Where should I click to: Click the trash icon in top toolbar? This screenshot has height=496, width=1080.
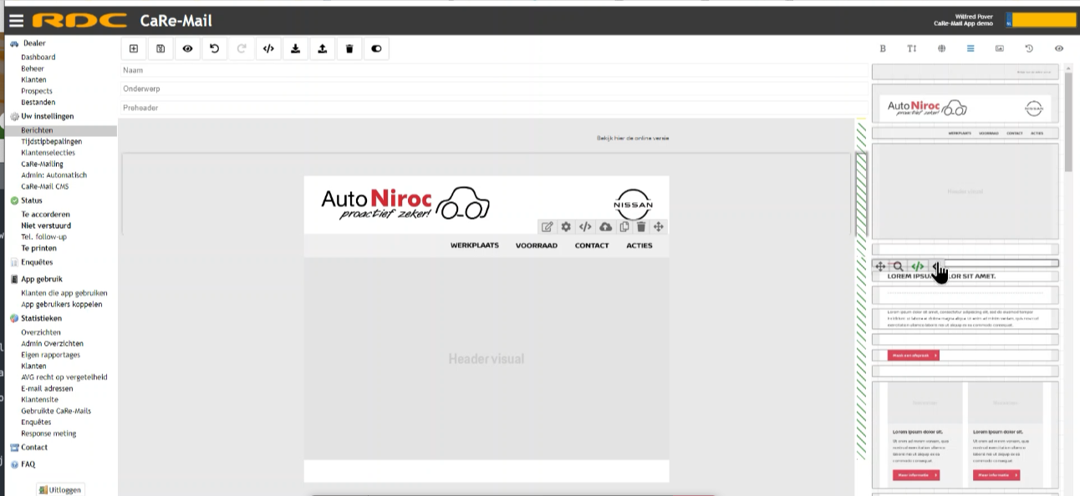(349, 48)
